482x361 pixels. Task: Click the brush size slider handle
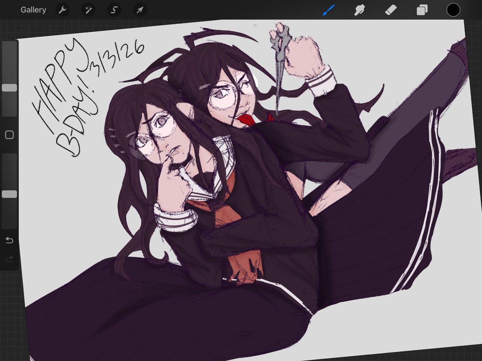tap(9, 88)
